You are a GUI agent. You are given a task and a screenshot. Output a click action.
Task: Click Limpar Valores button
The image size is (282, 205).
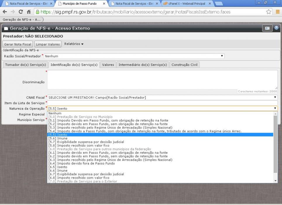coord(48,44)
